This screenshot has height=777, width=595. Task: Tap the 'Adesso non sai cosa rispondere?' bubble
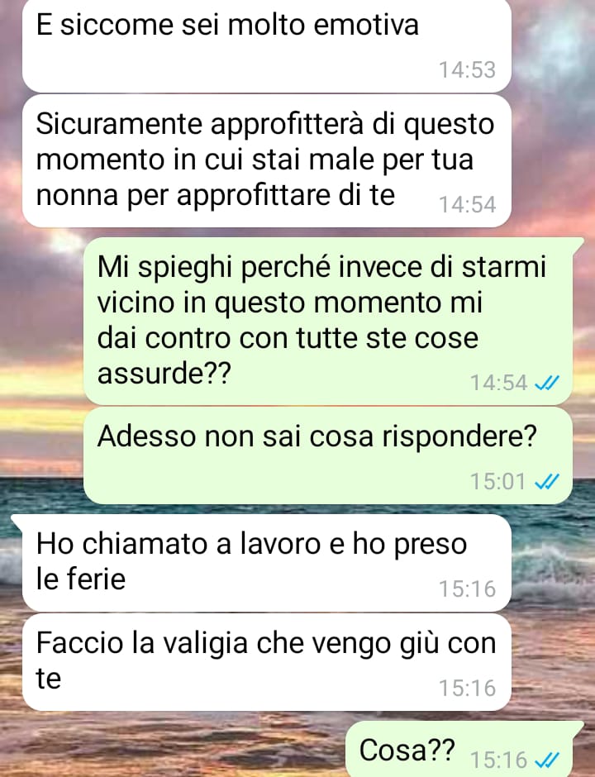click(x=328, y=456)
